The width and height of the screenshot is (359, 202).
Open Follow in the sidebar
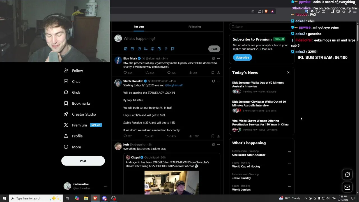click(73, 71)
